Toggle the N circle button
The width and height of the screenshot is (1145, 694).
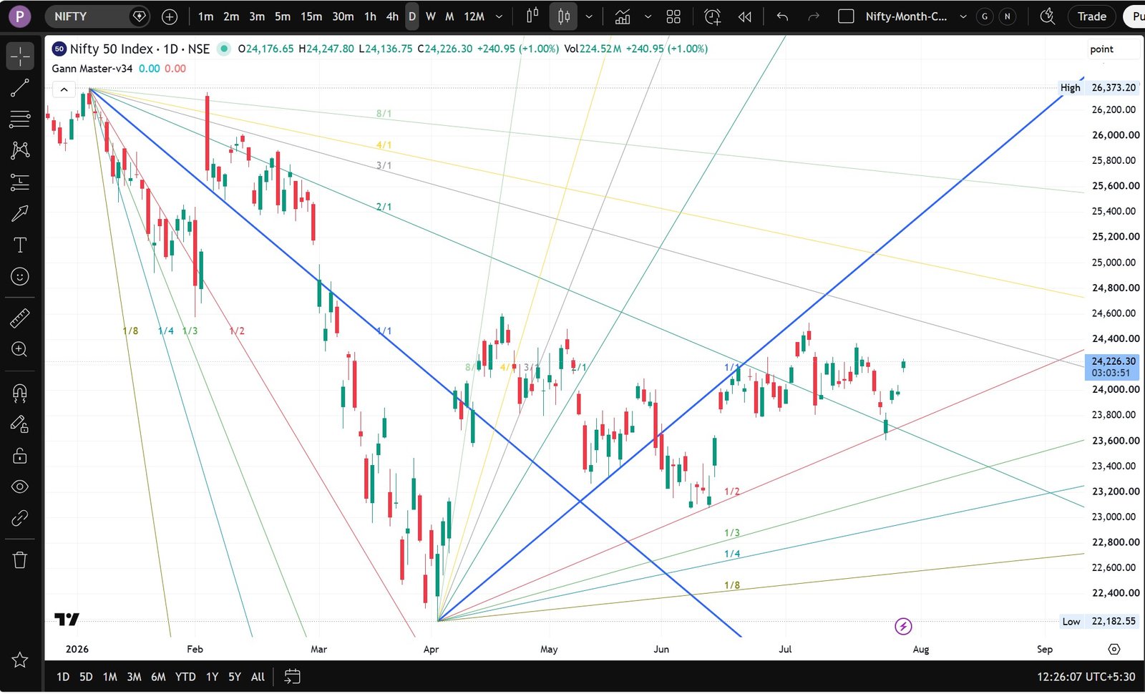(x=1008, y=16)
